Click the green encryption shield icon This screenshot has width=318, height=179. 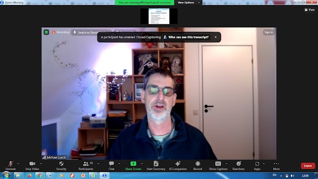click(x=46, y=32)
